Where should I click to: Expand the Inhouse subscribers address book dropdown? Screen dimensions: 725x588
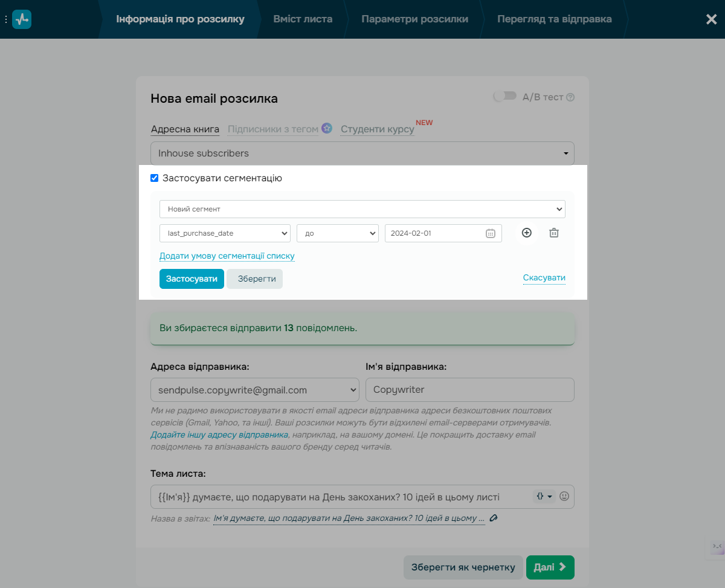click(362, 153)
